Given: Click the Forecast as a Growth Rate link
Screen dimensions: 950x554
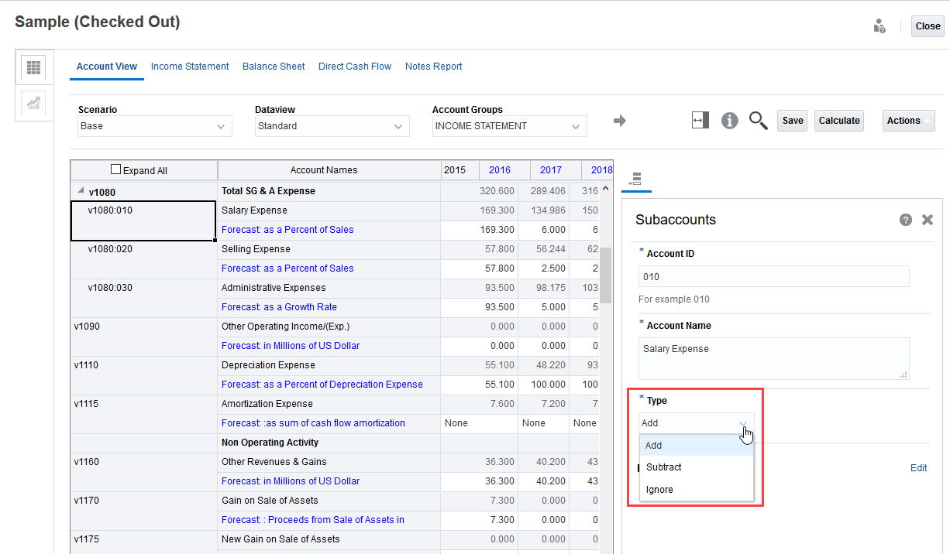Looking at the screenshot, I should coord(279,307).
